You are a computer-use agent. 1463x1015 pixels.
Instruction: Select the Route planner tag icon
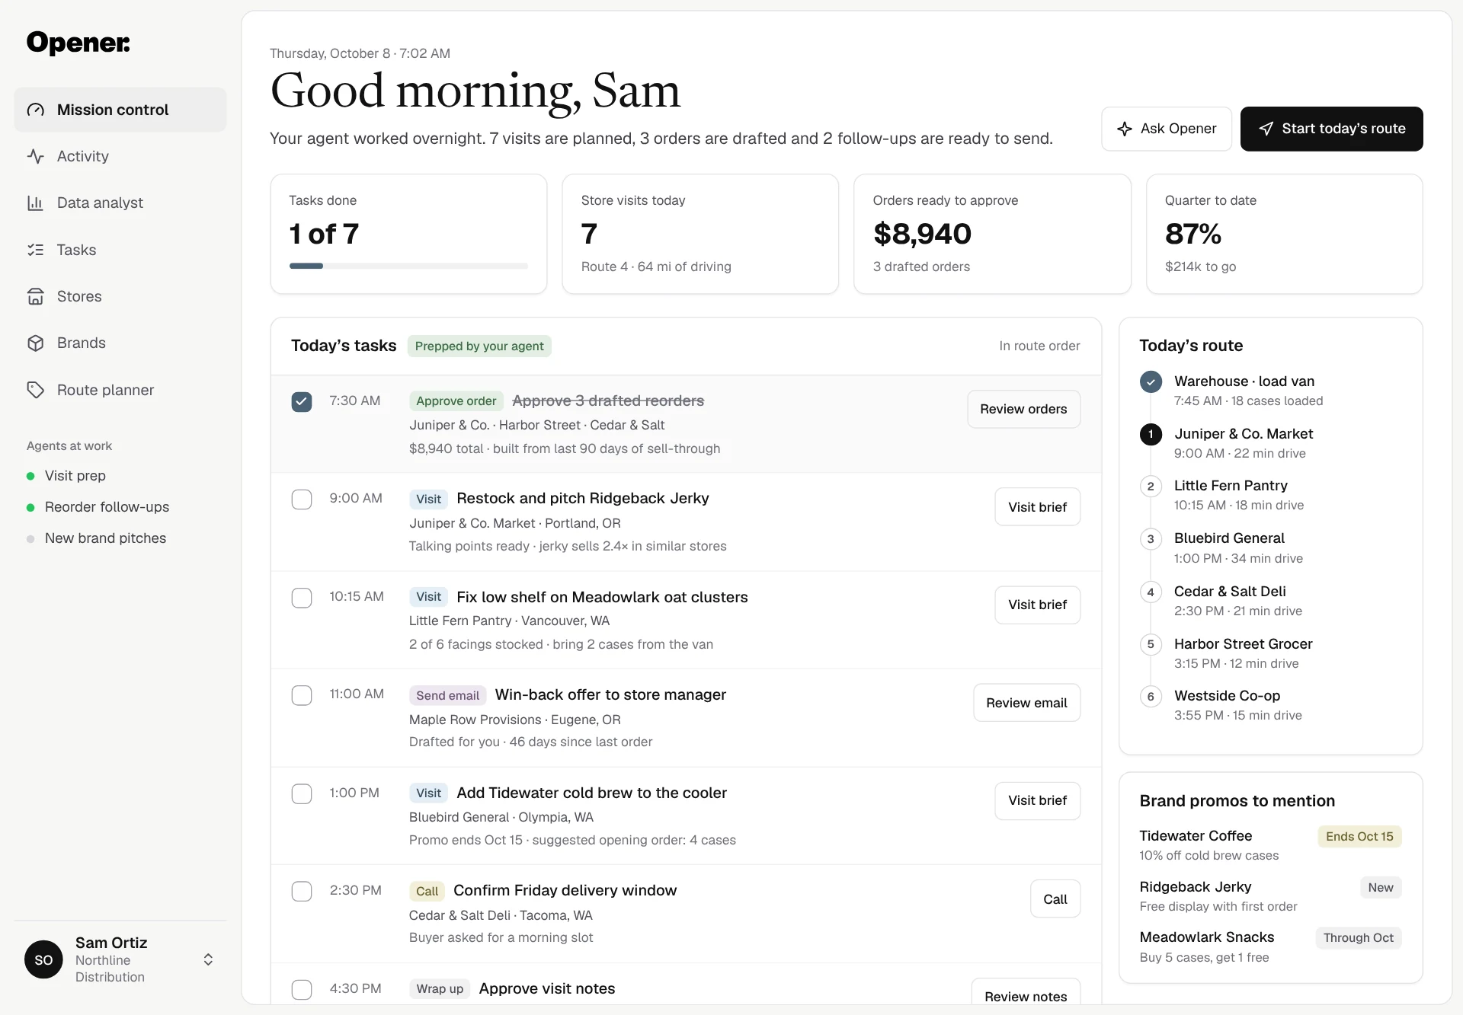36,390
